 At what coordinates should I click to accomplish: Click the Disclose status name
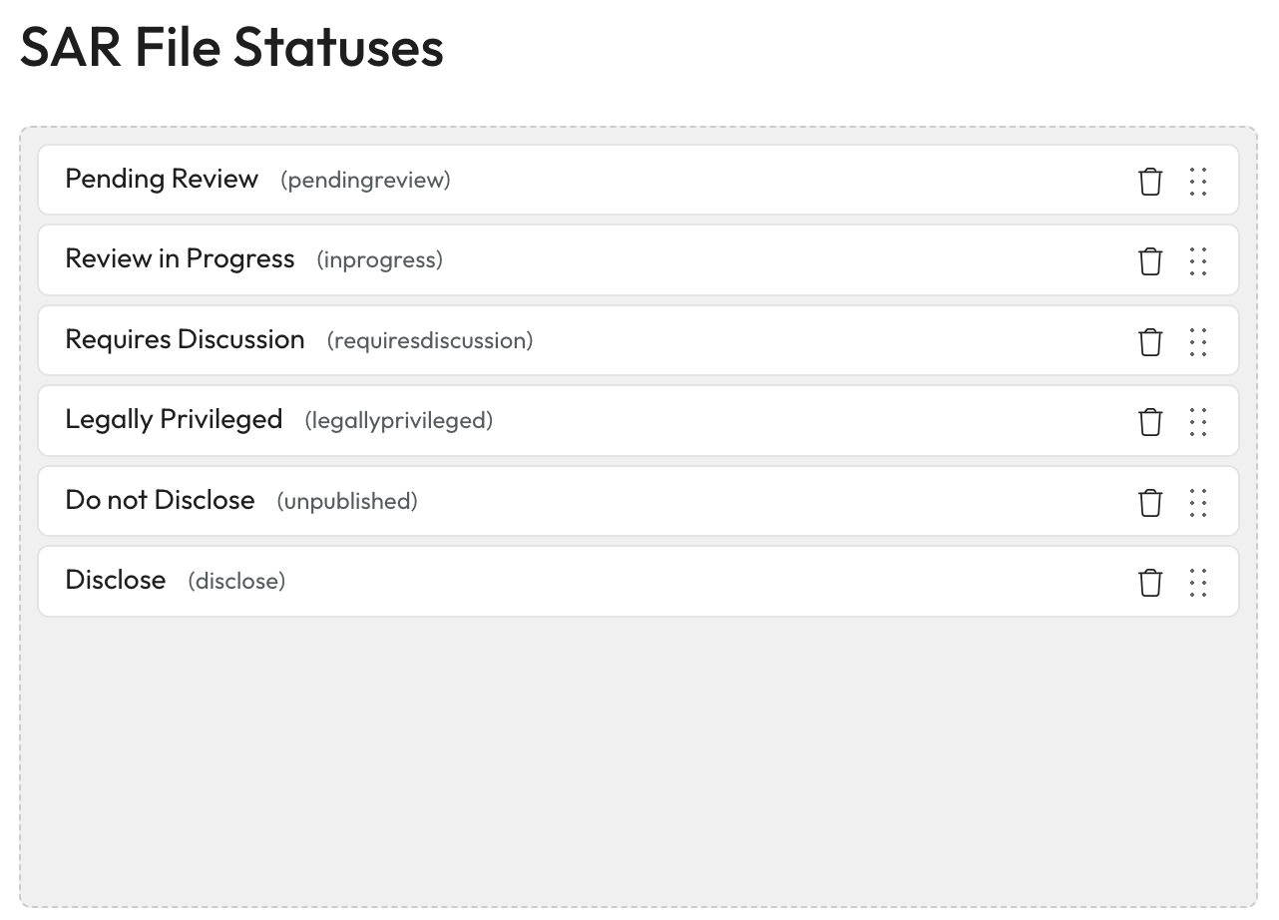coord(115,581)
